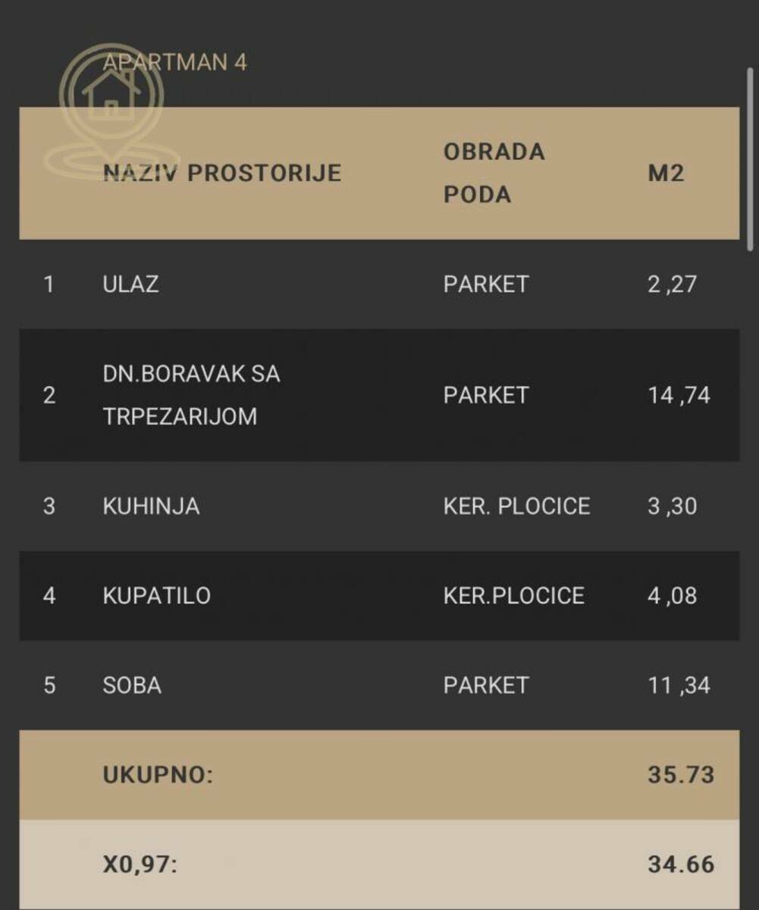Viewport: 759px width, 910px height.
Task: Select the SOBA row name
Action: coord(132,686)
